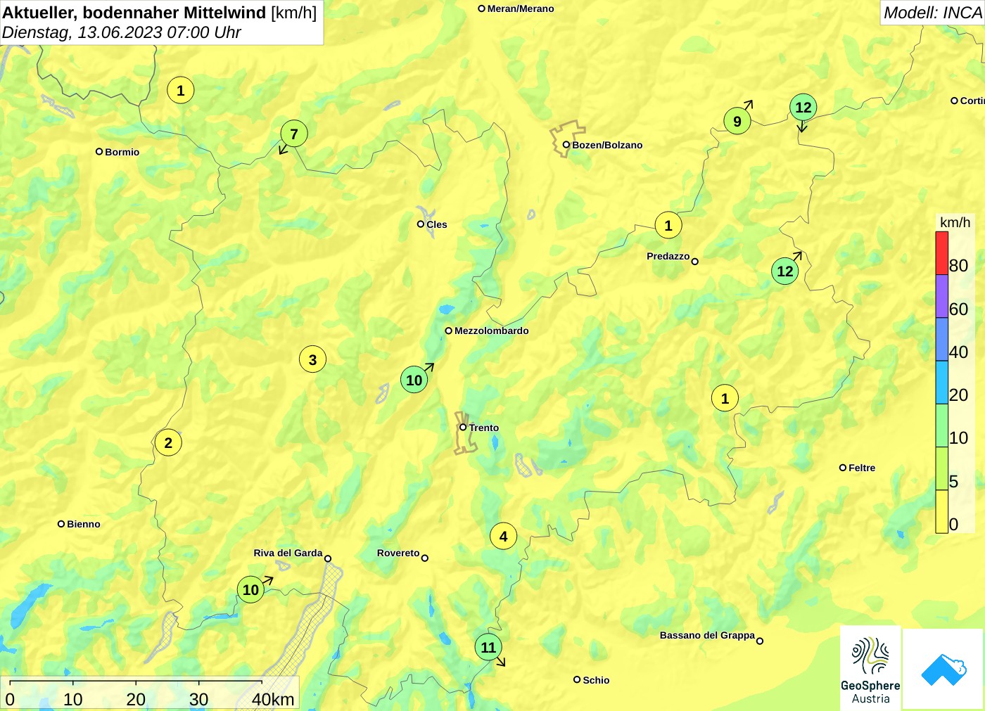Viewport: 985px width, 711px height.
Task: Click the Bozen/Bolzano city point marker
Action: tap(566, 145)
